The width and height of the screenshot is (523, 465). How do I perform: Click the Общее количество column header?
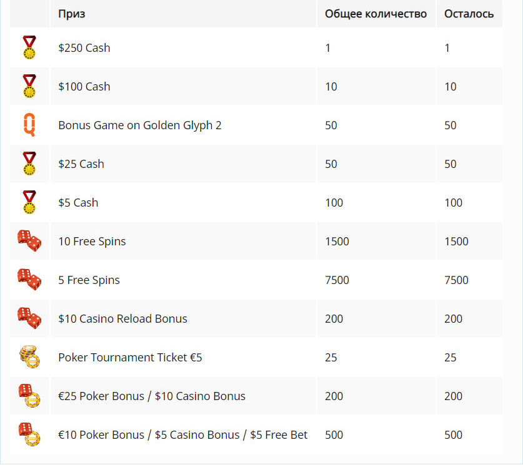(376, 14)
